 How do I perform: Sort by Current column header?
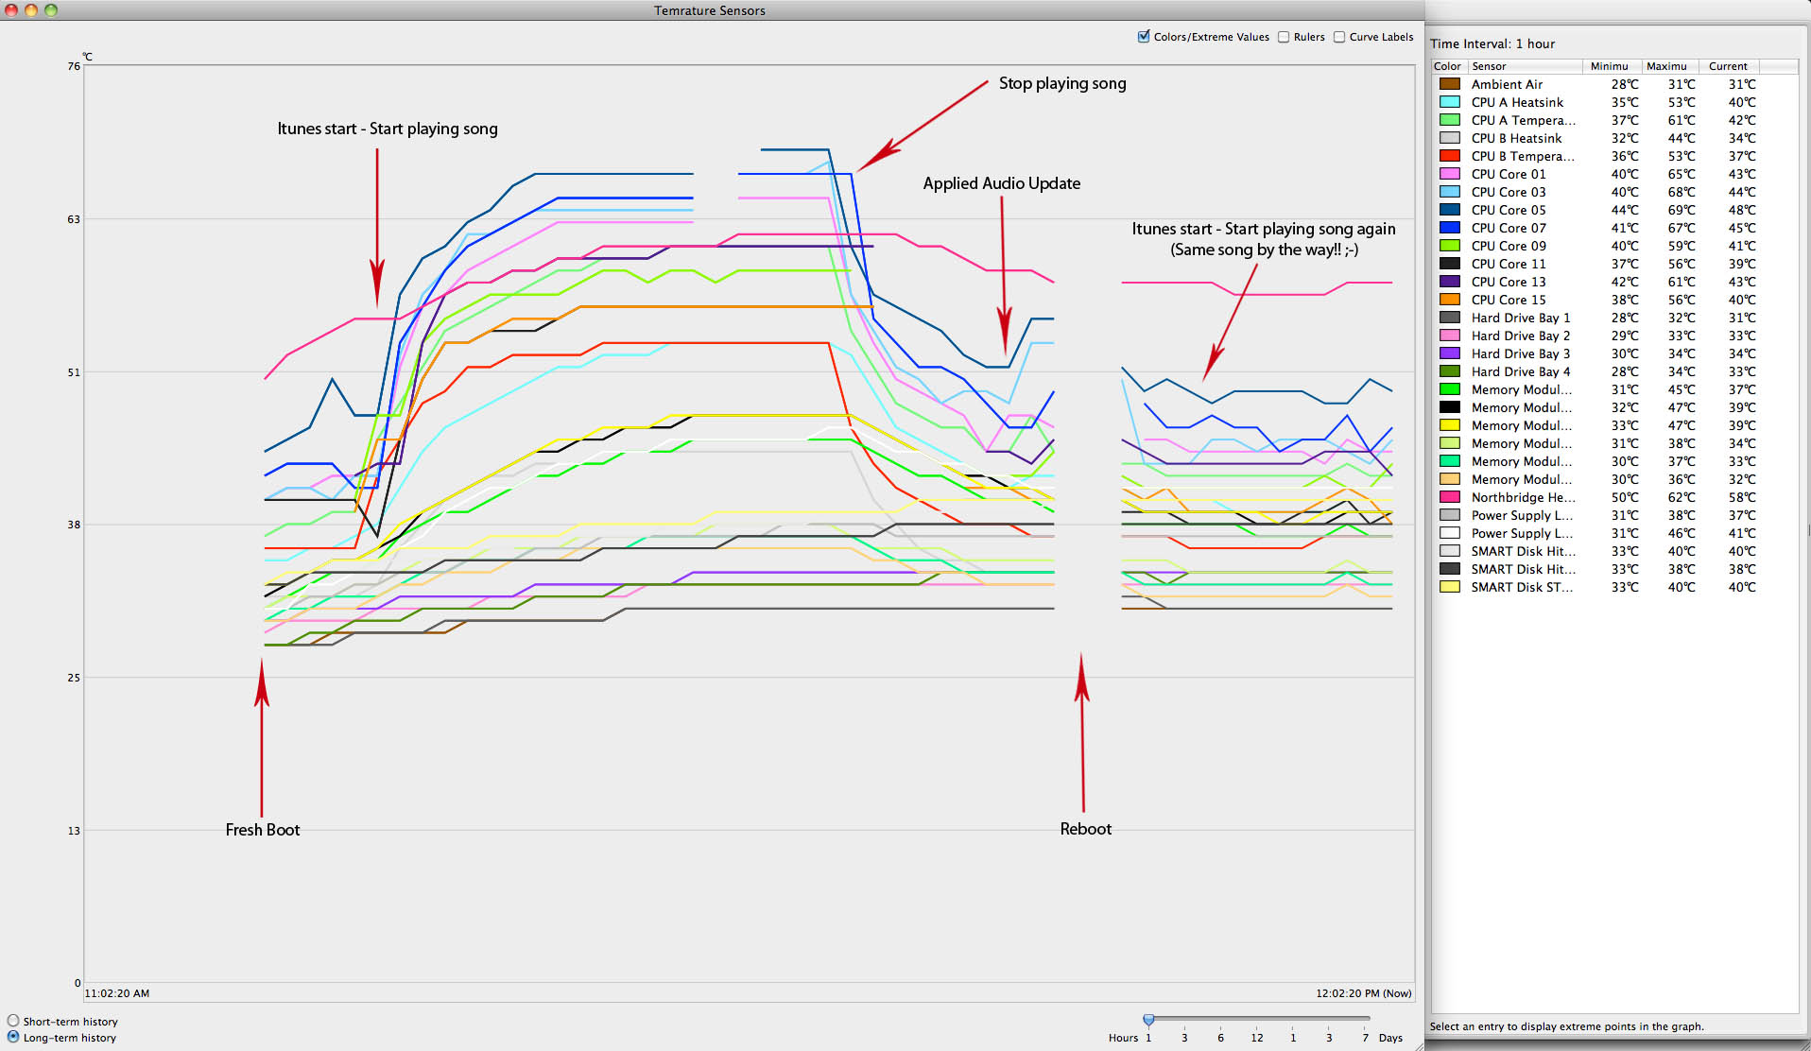pos(1729,66)
